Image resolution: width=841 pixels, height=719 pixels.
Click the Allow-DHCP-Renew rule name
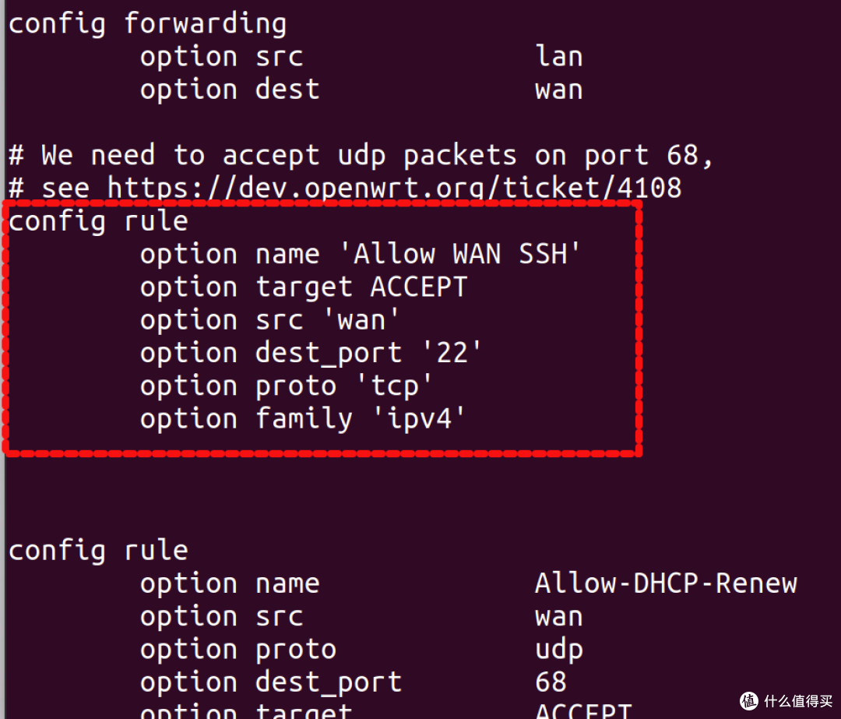[666, 583]
